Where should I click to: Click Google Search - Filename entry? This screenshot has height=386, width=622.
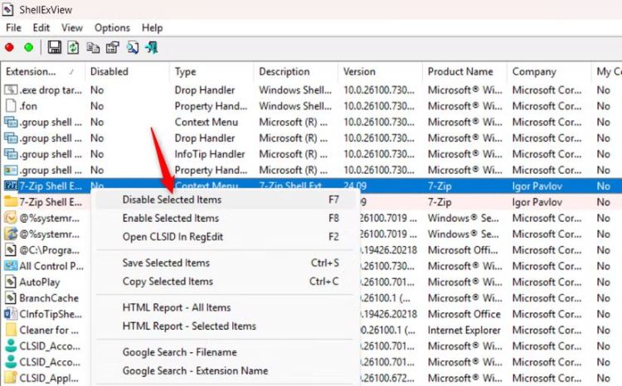pyautogui.click(x=179, y=352)
